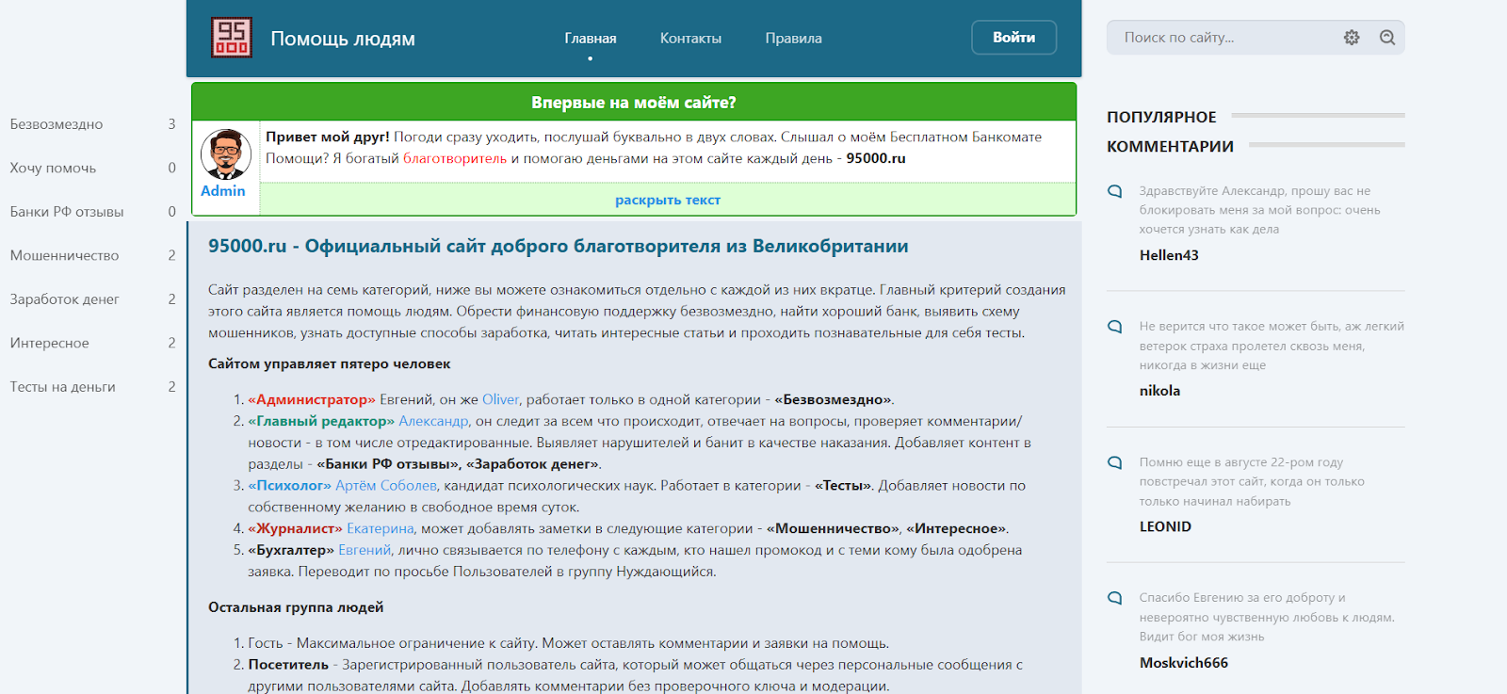Open the LEONID username
The width and height of the screenshot is (1507, 694).
pos(1165,526)
